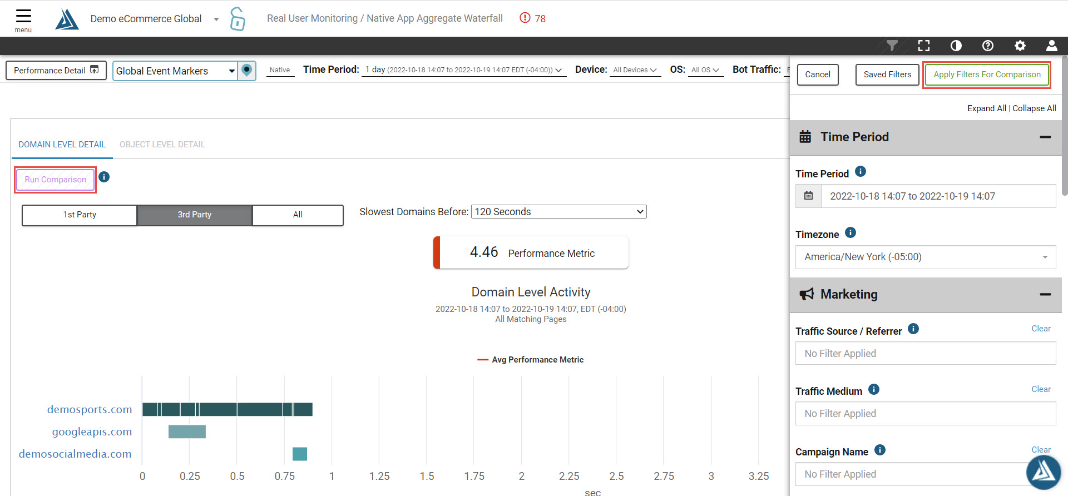This screenshot has width=1068, height=496.
Task: Collapse the Marketing filter section
Action: (1045, 294)
